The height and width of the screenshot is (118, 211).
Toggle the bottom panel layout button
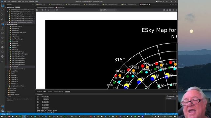pyautogui.click(x=159, y=1)
